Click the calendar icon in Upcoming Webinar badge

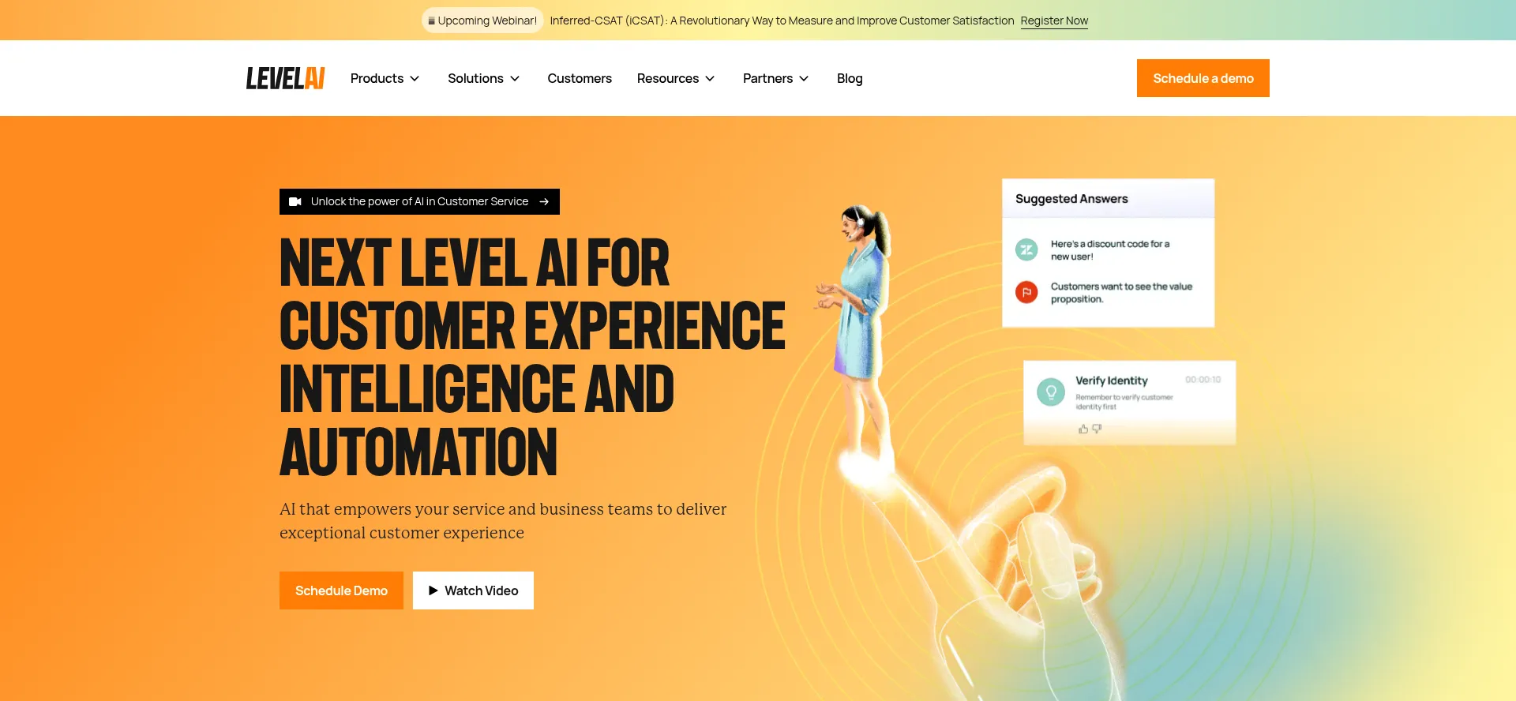[431, 21]
